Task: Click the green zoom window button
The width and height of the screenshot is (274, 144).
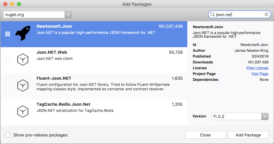Action: click(x=19, y=4)
